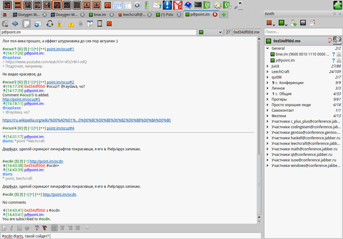Open the emoticon smiley picker
This screenshot has width=343, height=239.
coord(87,228)
